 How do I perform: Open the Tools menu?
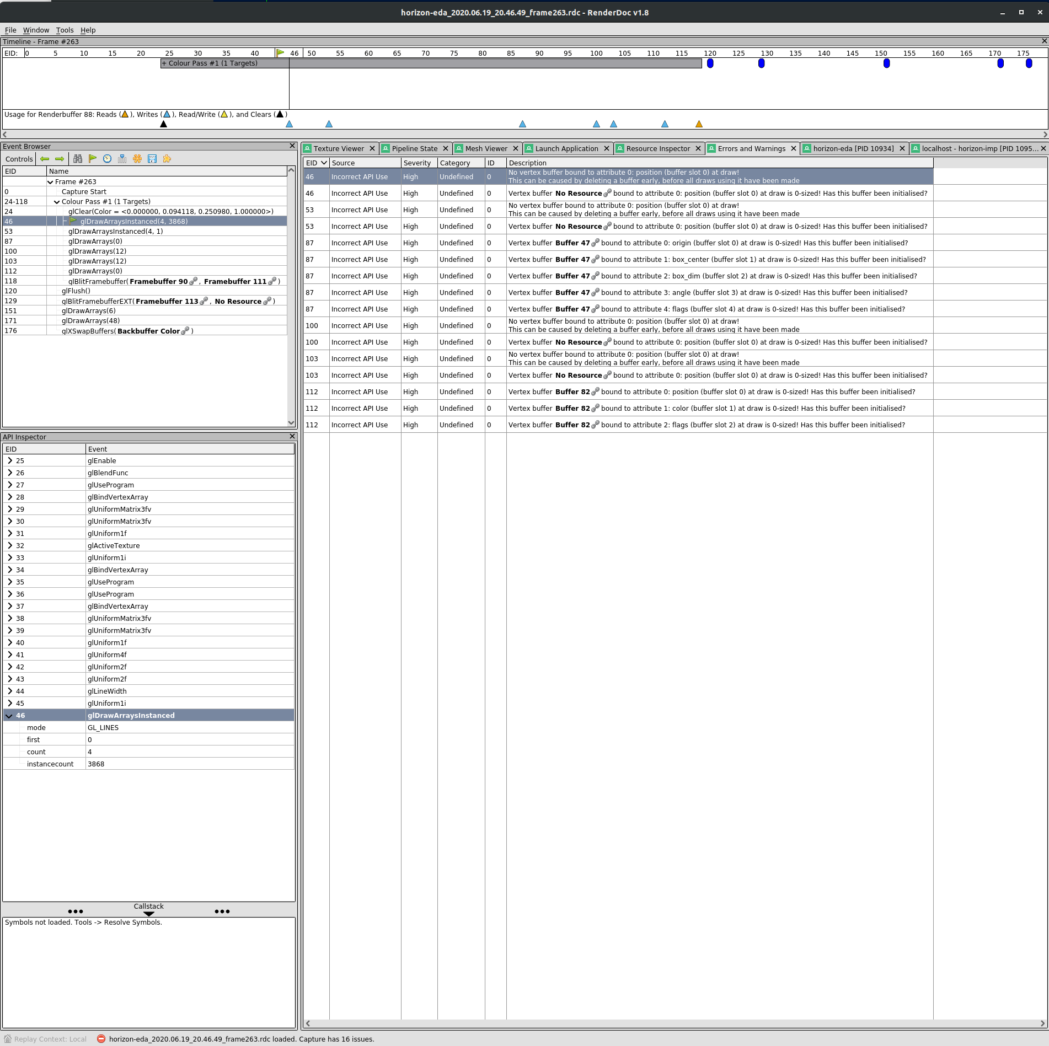click(65, 30)
